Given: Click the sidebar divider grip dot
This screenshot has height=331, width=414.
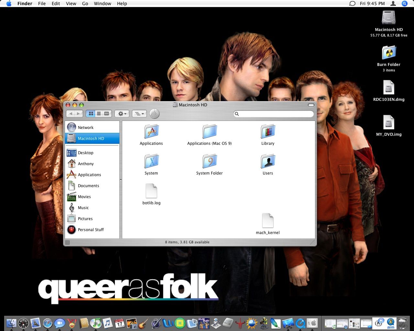Looking at the screenshot, I should [121, 180].
